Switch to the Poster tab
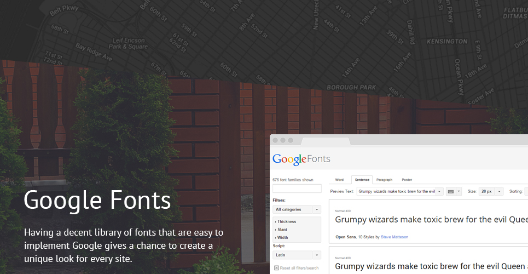This screenshot has height=274, width=528. pyautogui.click(x=407, y=180)
